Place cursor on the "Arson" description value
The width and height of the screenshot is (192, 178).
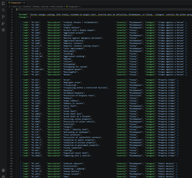pos(66,80)
